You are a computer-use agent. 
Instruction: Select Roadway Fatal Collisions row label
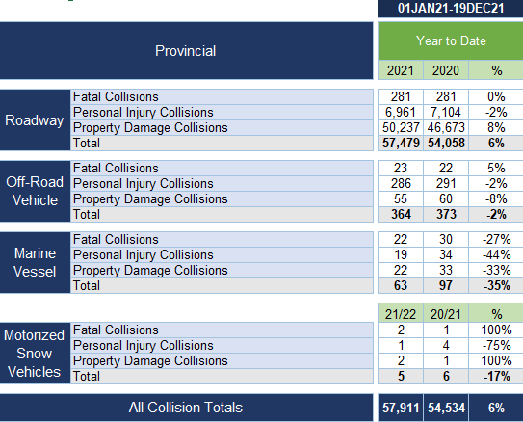point(222,96)
